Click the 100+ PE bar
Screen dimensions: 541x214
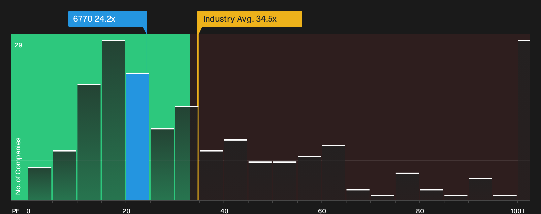point(524,120)
